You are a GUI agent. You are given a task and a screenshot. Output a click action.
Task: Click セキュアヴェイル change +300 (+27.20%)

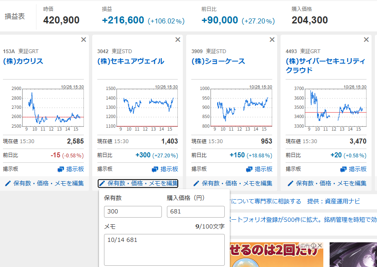pos(157,155)
